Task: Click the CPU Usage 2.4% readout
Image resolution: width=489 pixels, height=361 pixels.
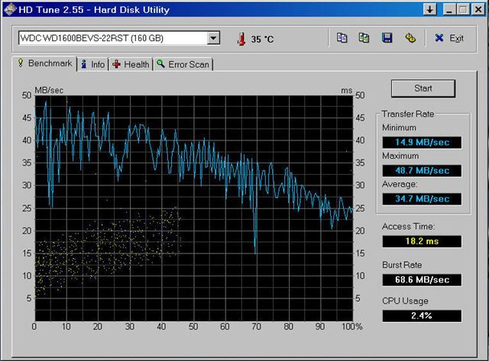Action: (x=420, y=315)
